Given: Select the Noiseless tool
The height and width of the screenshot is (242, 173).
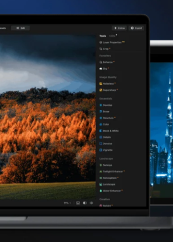Looking at the screenshot, I should coord(108,84).
